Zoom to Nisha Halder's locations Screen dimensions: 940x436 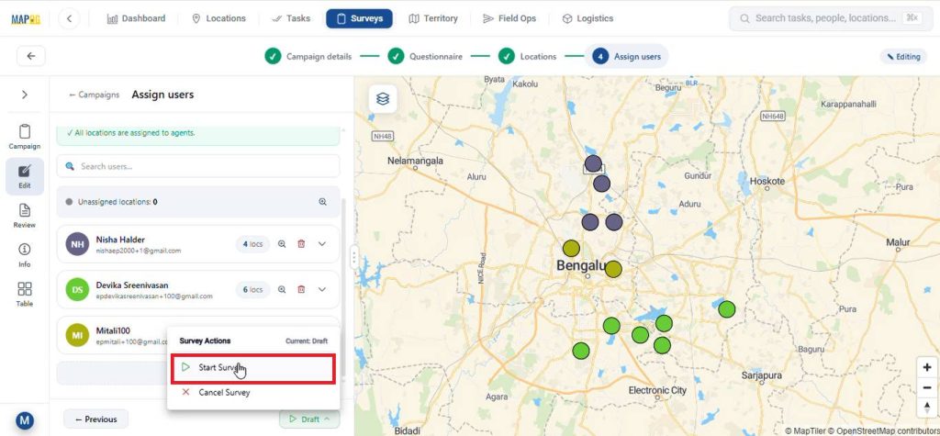pyautogui.click(x=282, y=244)
